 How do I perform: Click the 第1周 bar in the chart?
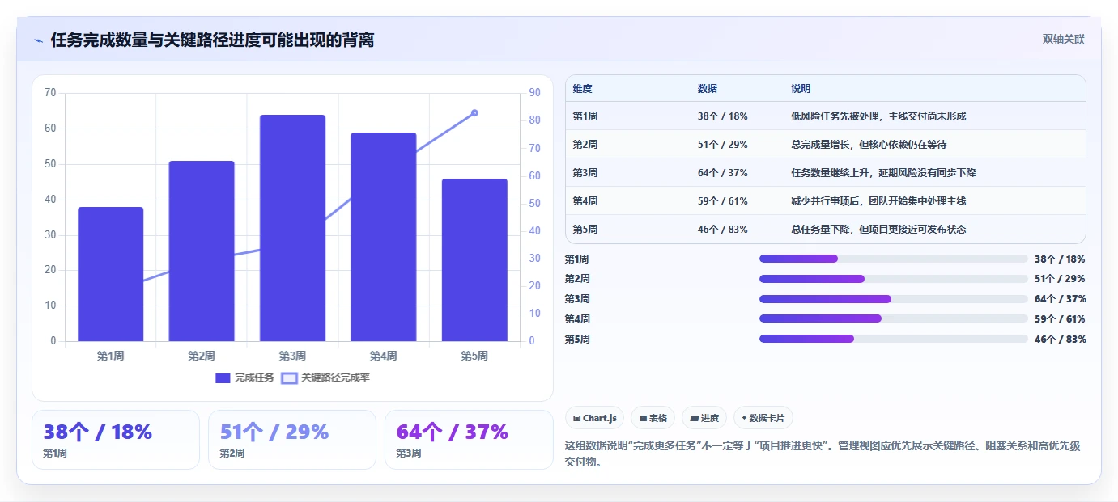pos(110,274)
